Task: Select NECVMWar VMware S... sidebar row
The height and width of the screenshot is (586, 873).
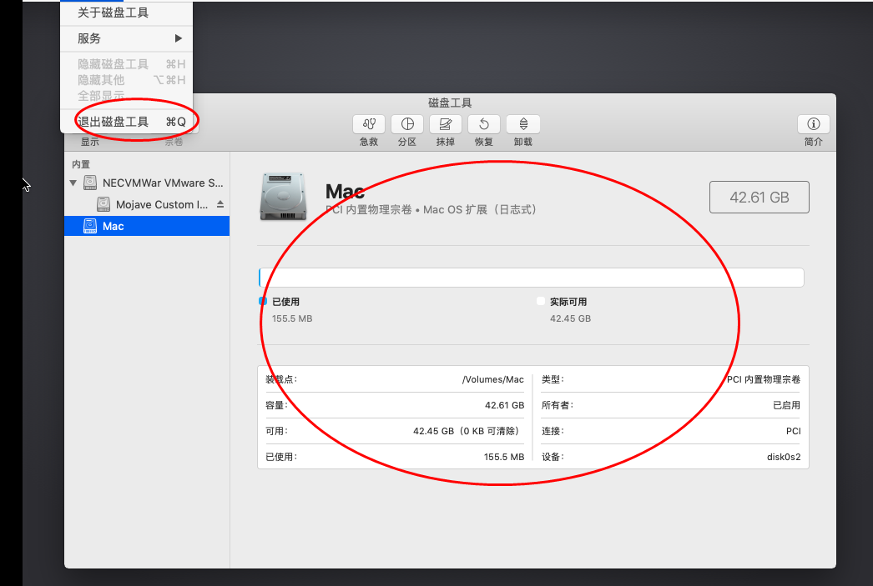Action: [147, 183]
